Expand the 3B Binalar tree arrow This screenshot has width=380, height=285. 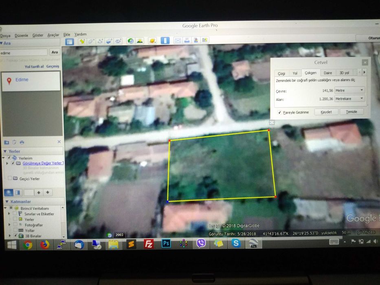(x=9, y=235)
